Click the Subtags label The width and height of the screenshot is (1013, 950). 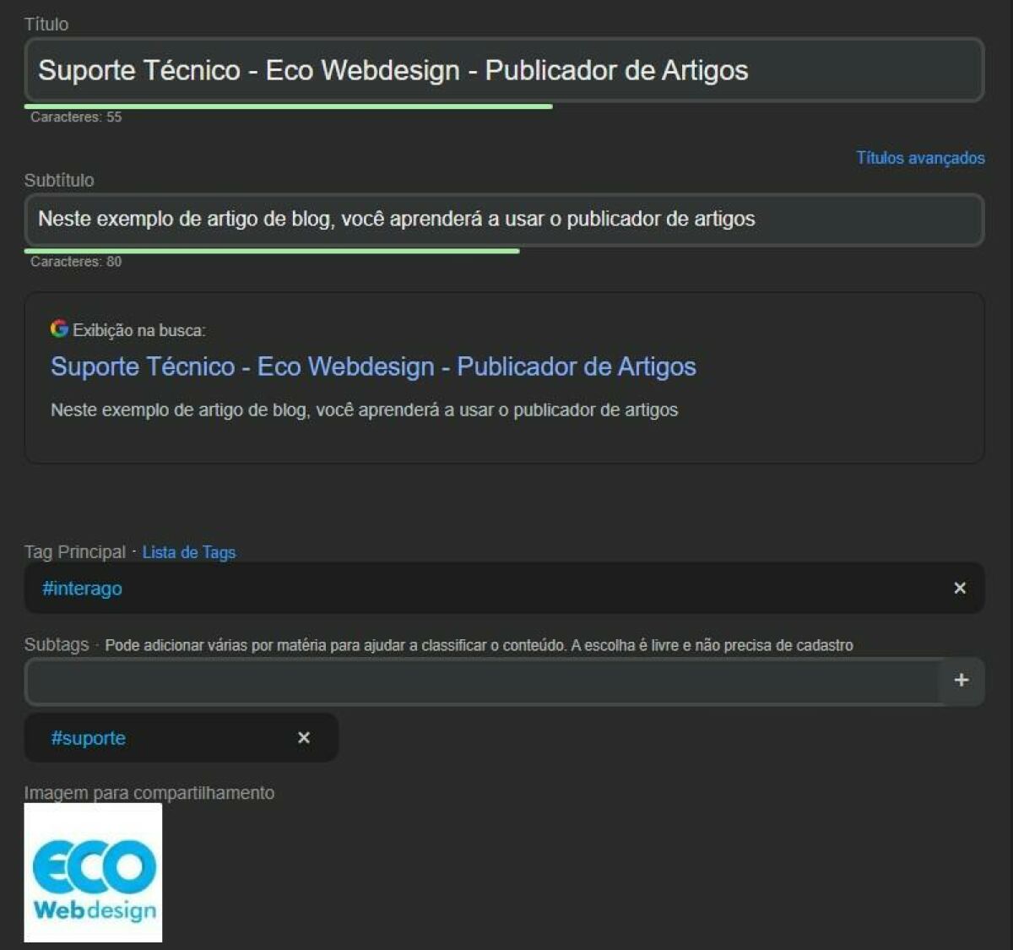pyautogui.click(x=56, y=645)
